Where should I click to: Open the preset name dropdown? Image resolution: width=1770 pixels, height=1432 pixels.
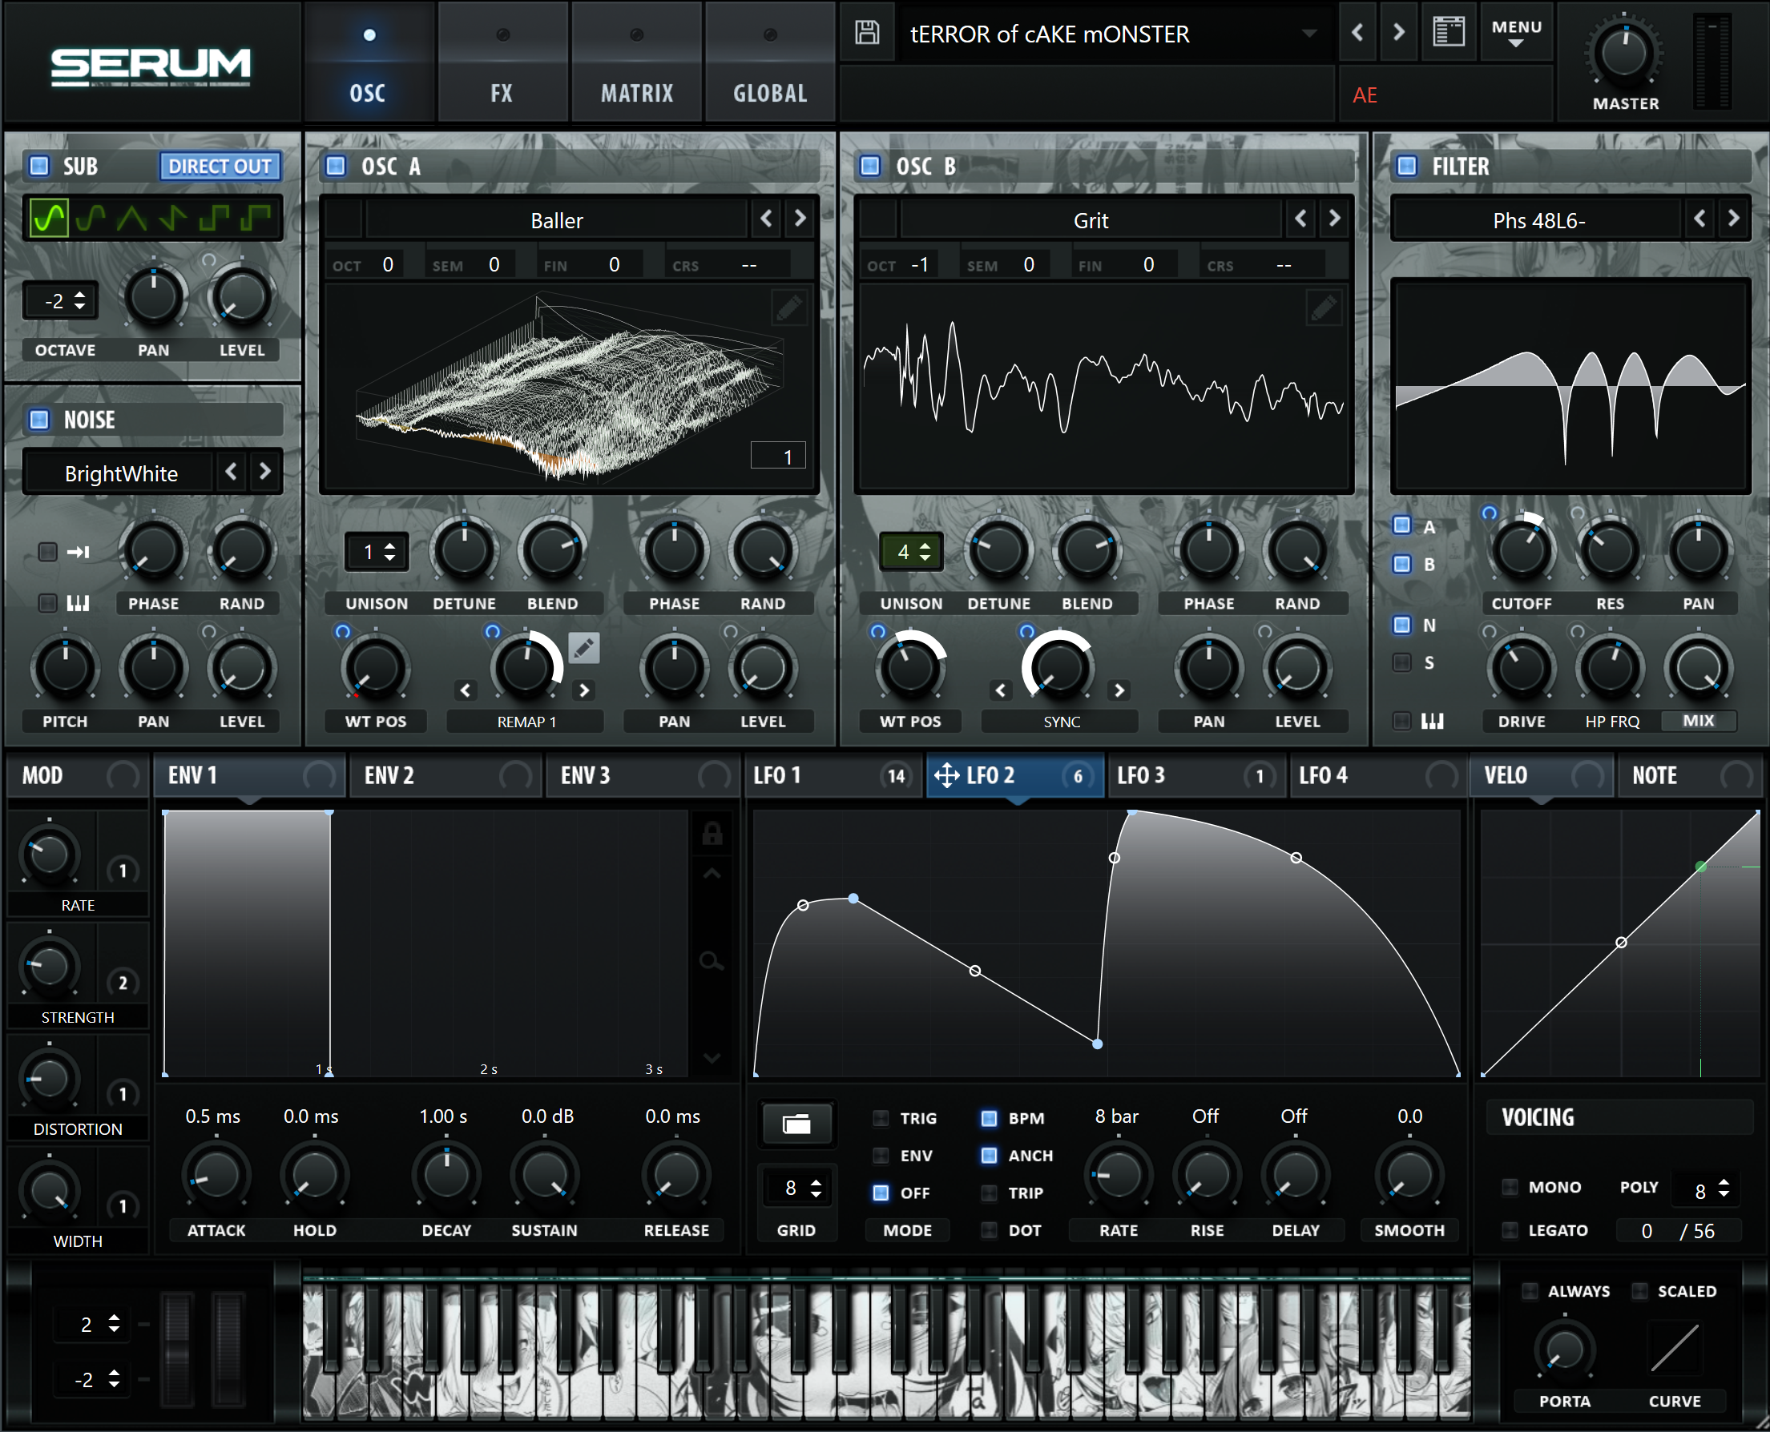click(1308, 34)
